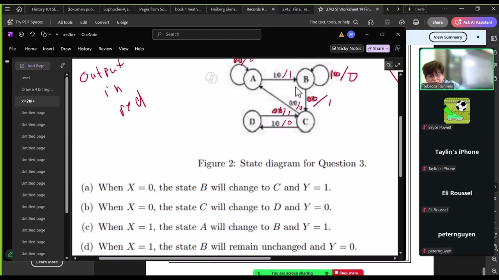Screen dimensions: 499x280
Task: Go to Acrobat Home icon
Action: 19,9
